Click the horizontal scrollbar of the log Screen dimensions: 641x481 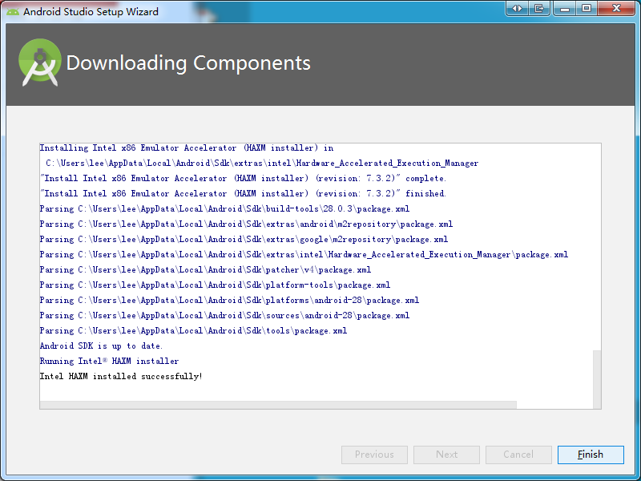[278, 405]
